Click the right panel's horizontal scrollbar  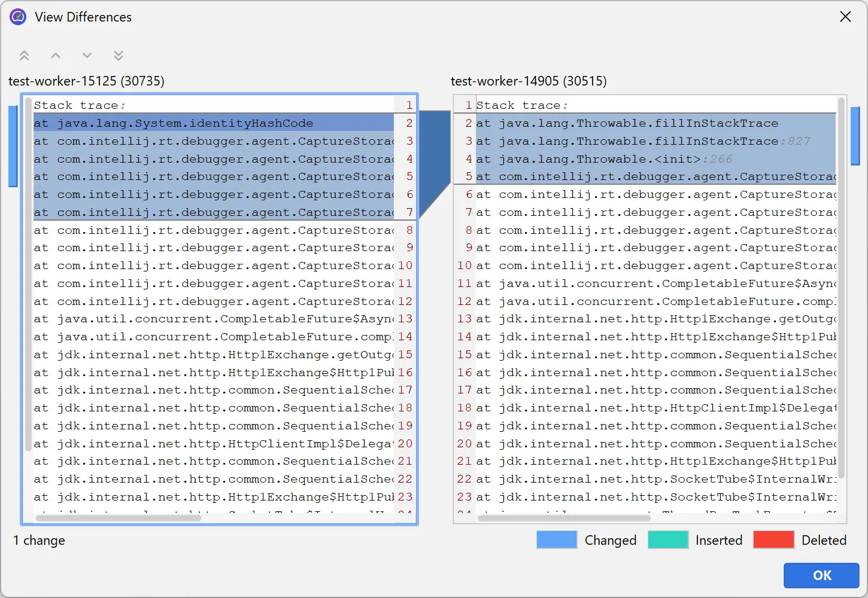point(563,518)
